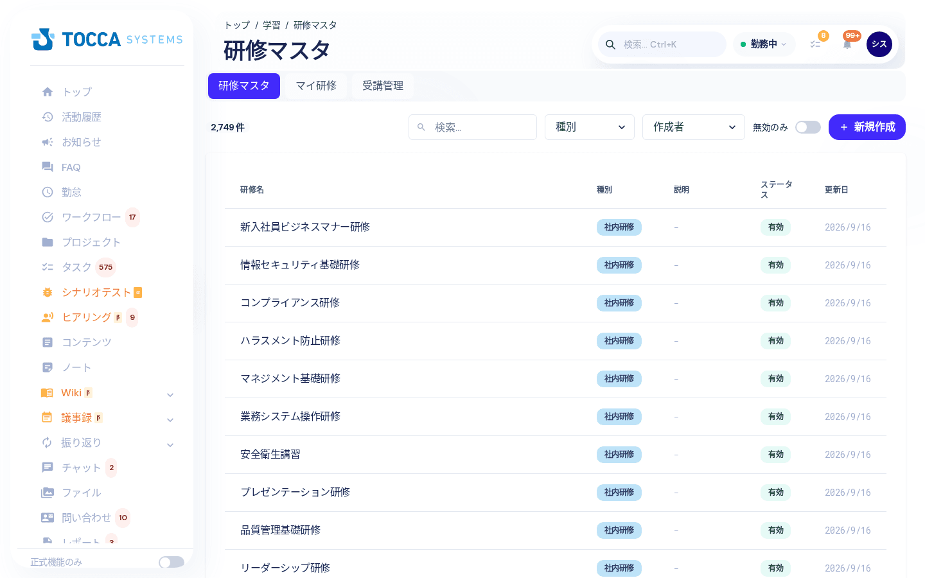Open チャット message icon
This screenshot has height=578, width=925.
48,468
